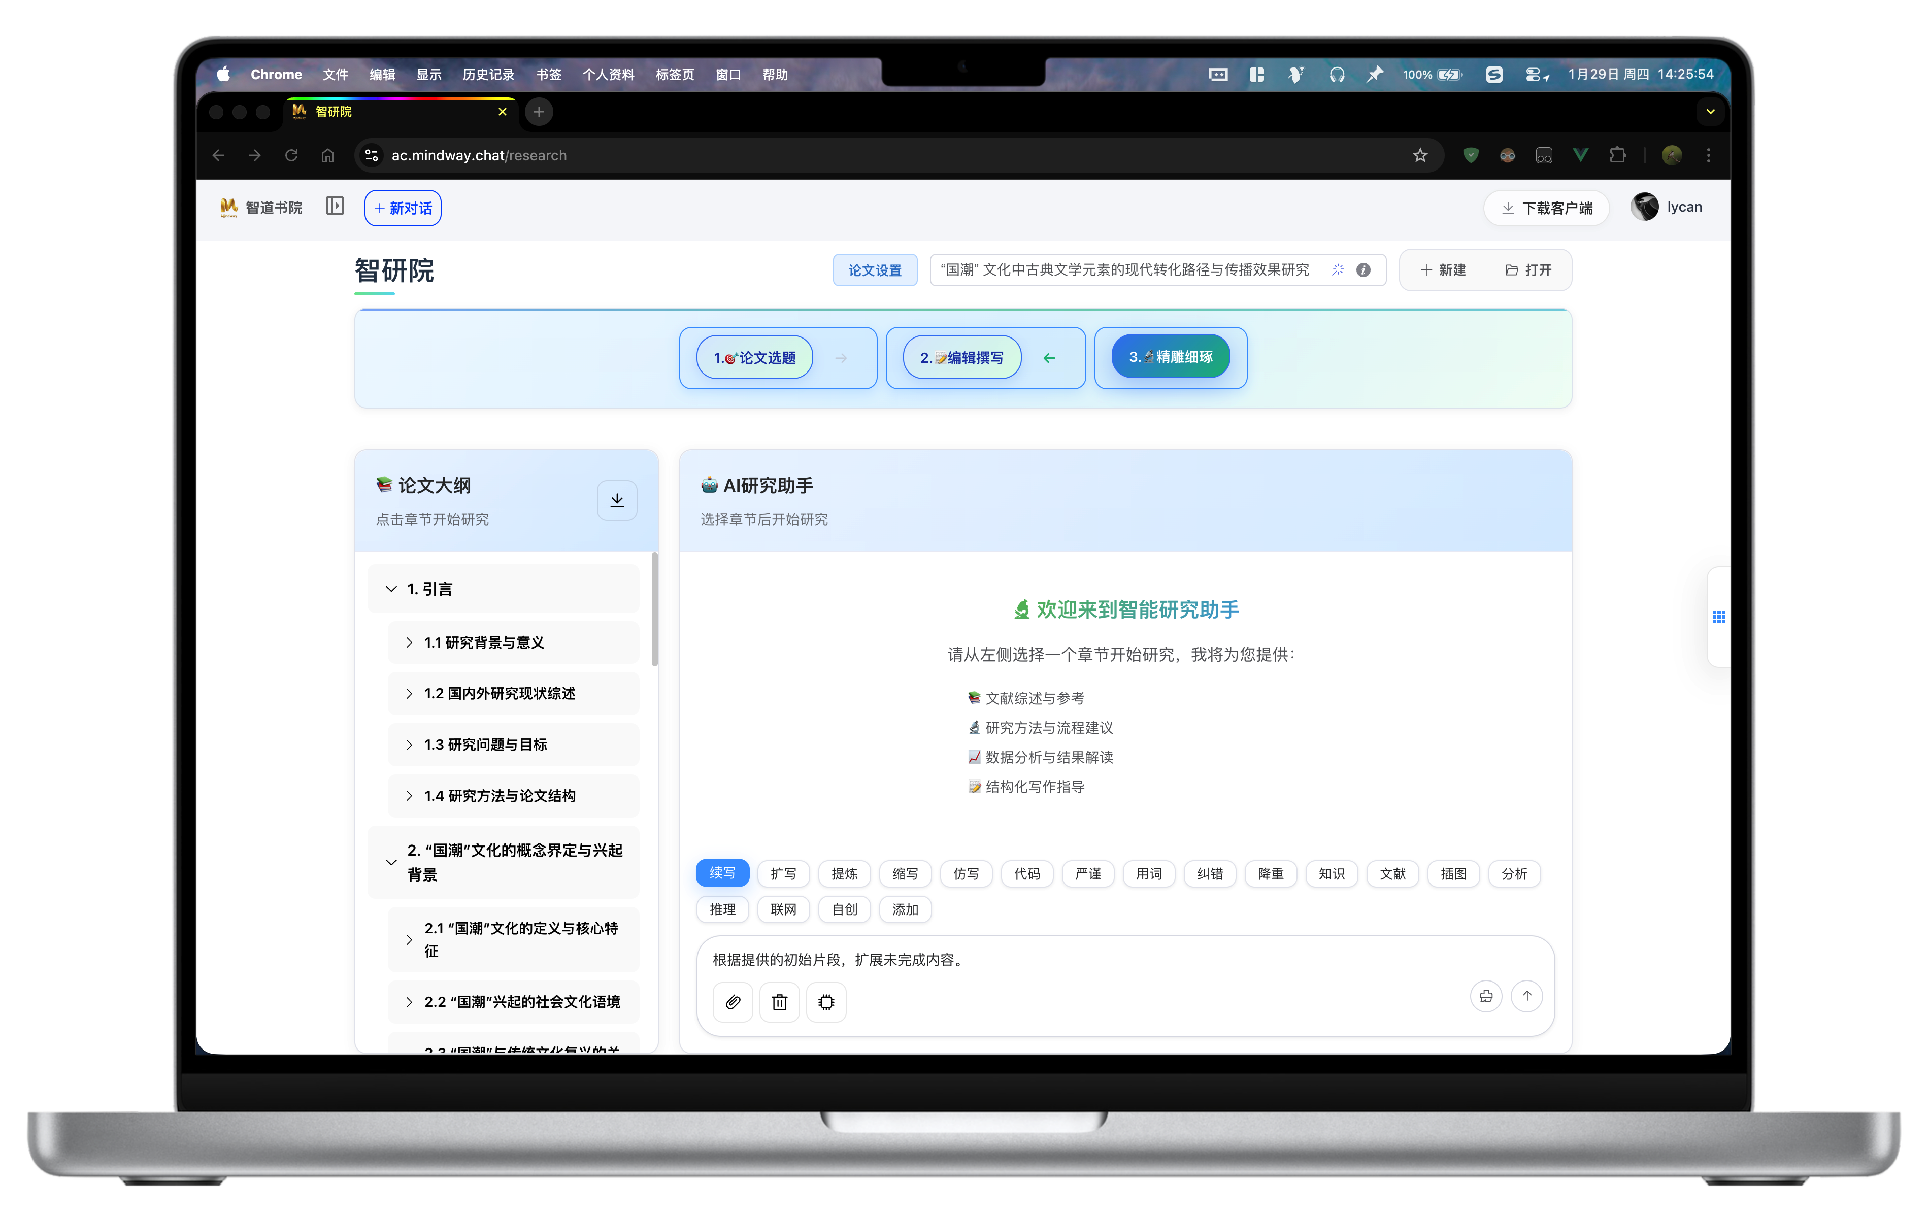Select the 联网 mode chip
This screenshot has width=1929, height=1218.
[x=783, y=909]
